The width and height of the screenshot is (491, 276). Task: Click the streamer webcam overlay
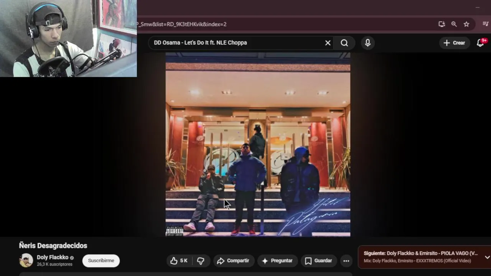coord(68,38)
